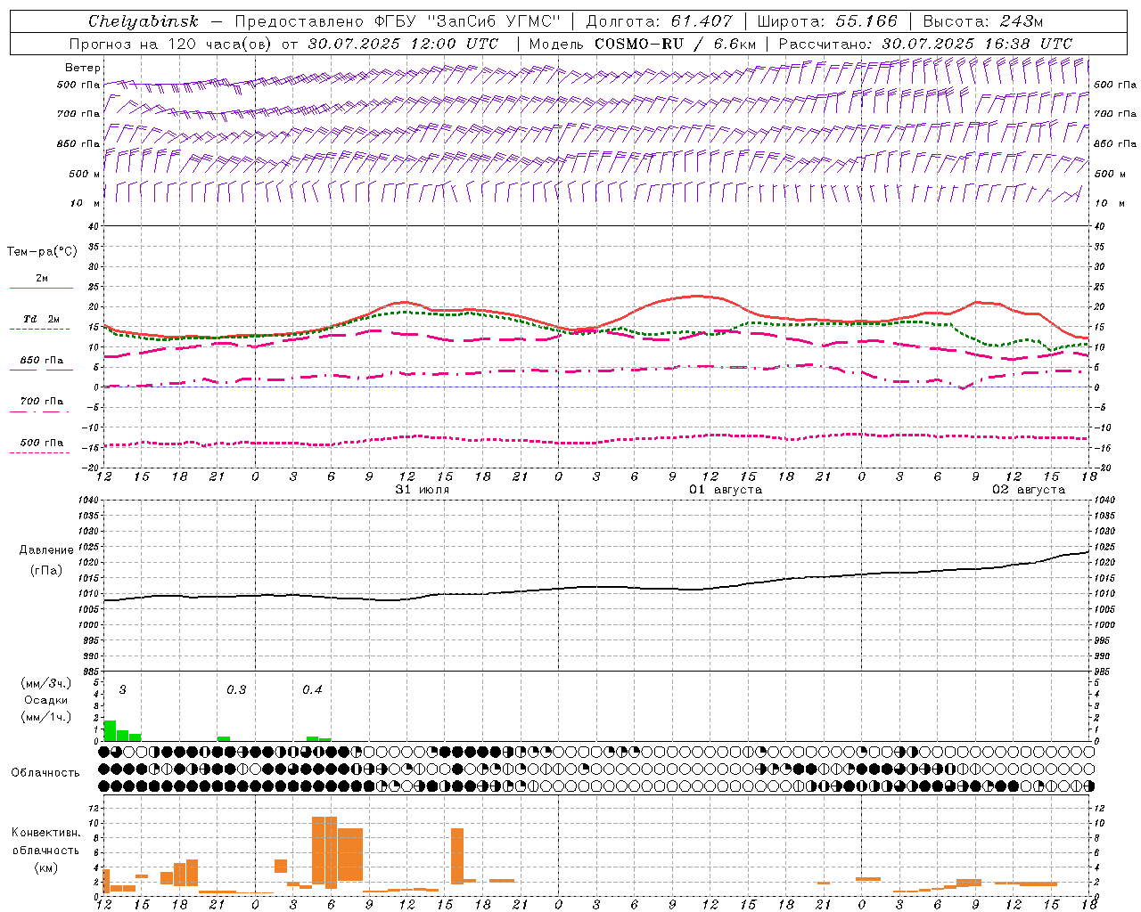The height and width of the screenshot is (912, 1141).
Task: Click the solid red '2м' legend line
Action: [41, 288]
